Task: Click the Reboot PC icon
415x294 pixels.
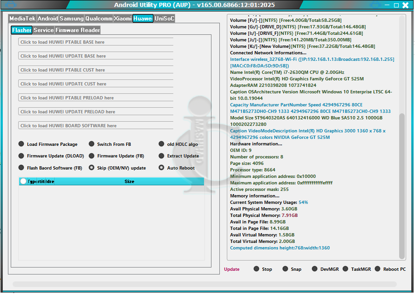Action: [x=378, y=269]
